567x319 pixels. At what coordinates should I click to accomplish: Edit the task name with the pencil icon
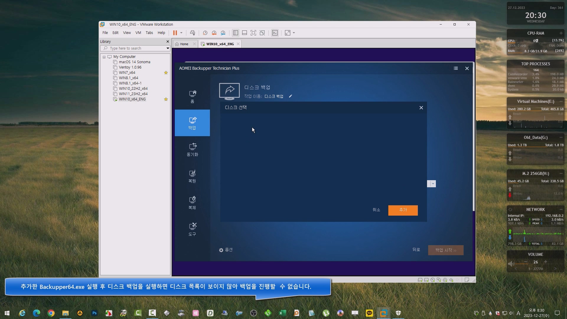pos(290,96)
